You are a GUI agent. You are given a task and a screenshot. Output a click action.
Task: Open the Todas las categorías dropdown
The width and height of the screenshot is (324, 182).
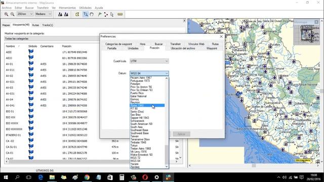click(52, 38)
